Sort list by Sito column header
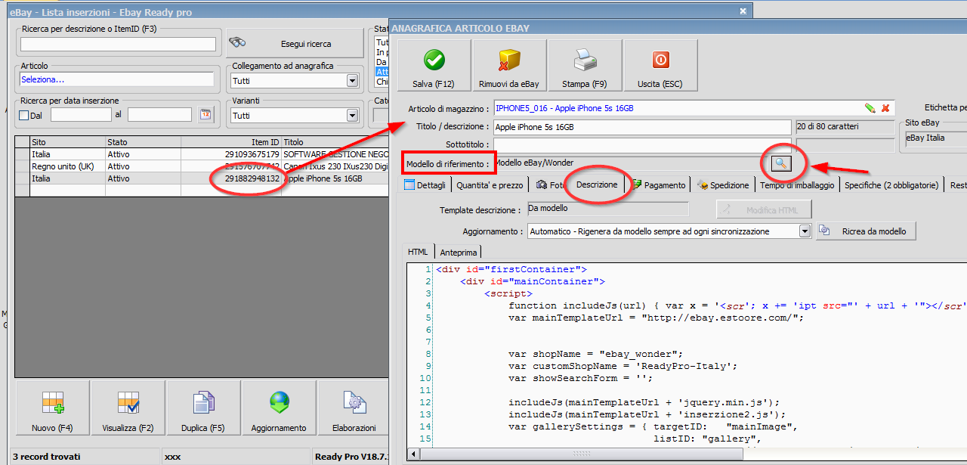Viewport: 967px width, 465px height. [68, 142]
